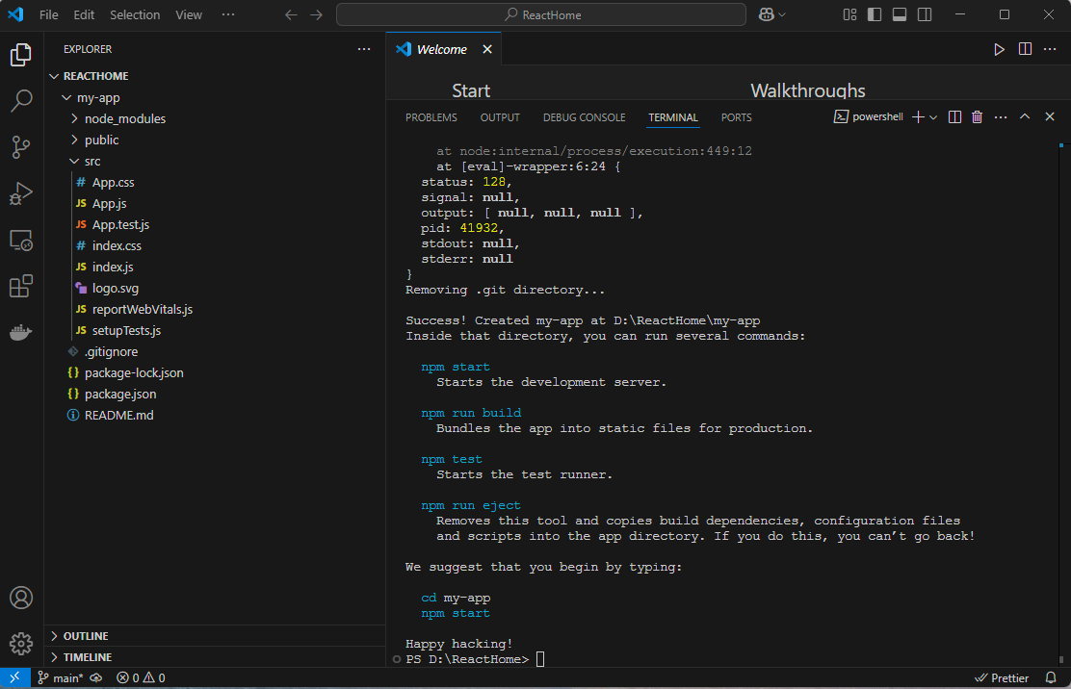Open the launch profile dropdown beside plus
Image resolution: width=1071 pixels, height=689 pixels.
point(934,117)
